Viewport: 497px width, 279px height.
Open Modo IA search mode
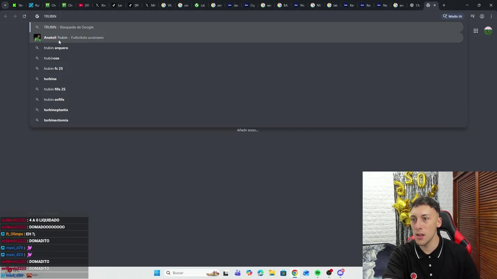click(452, 16)
